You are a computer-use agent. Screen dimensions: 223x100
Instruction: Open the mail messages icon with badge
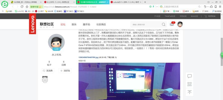[172, 24]
